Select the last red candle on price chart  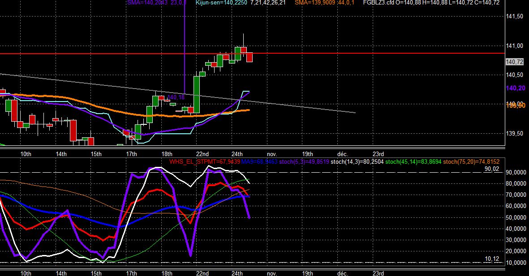point(249,57)
